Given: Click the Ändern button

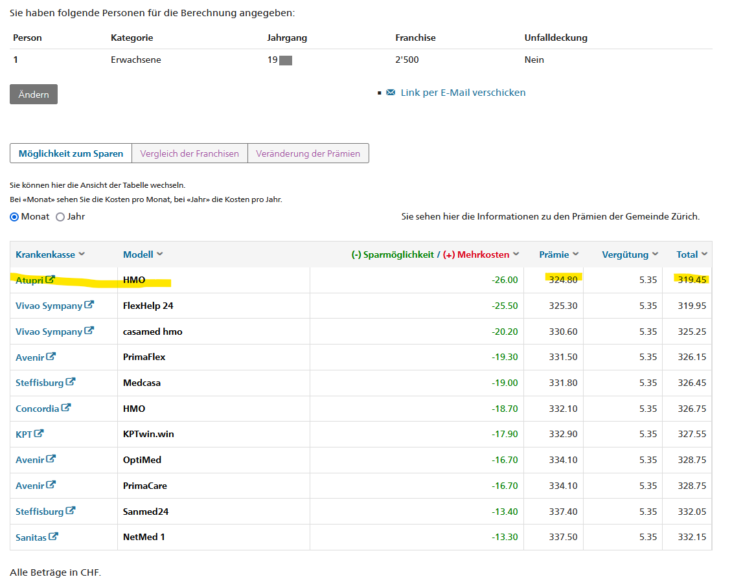Looking at the screenshot, I should (x=34, y=95).
